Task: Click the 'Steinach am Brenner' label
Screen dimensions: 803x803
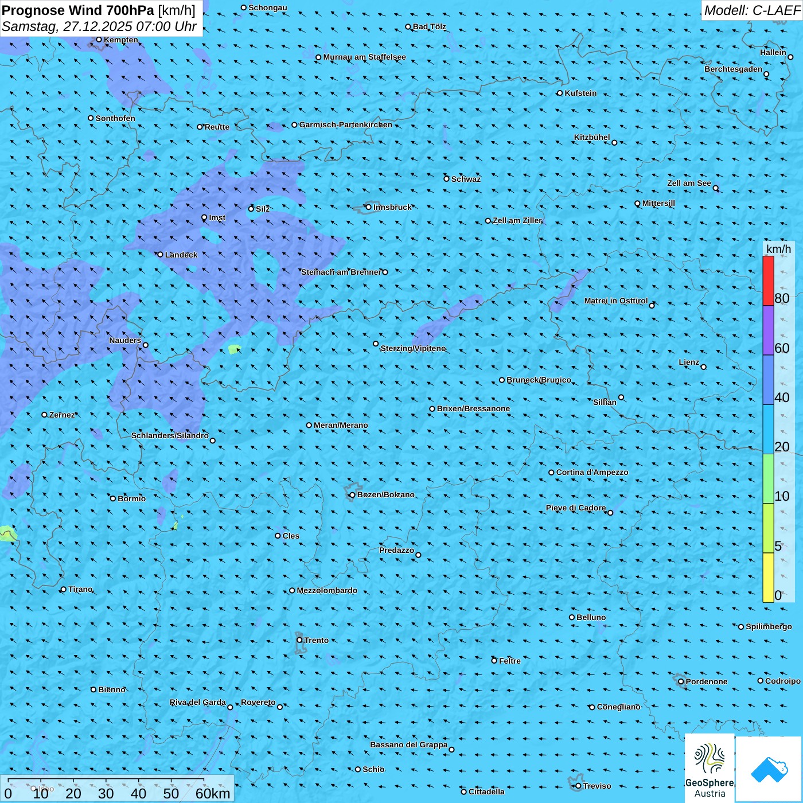Action: coord(341,272)
